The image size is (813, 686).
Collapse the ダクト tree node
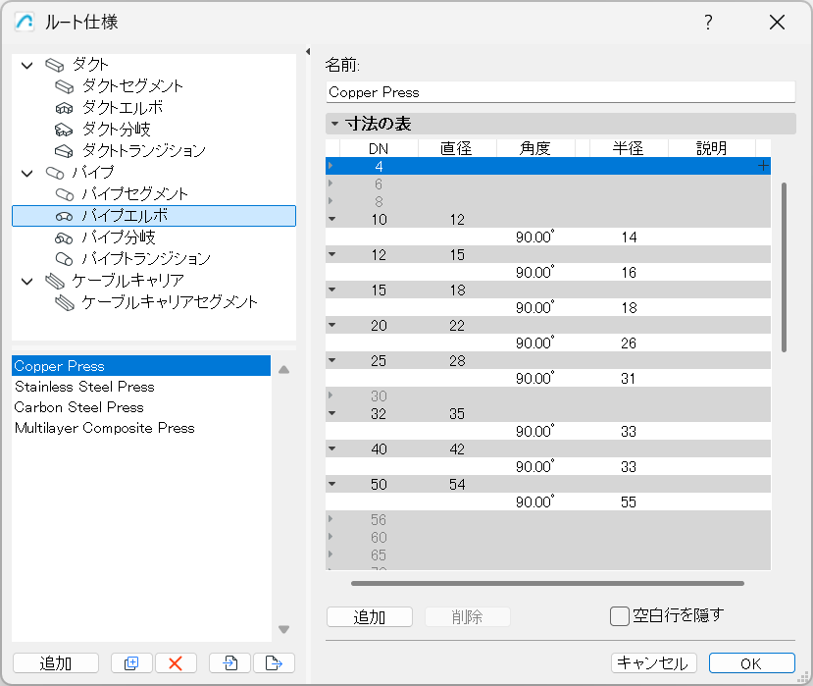(26, 66)
